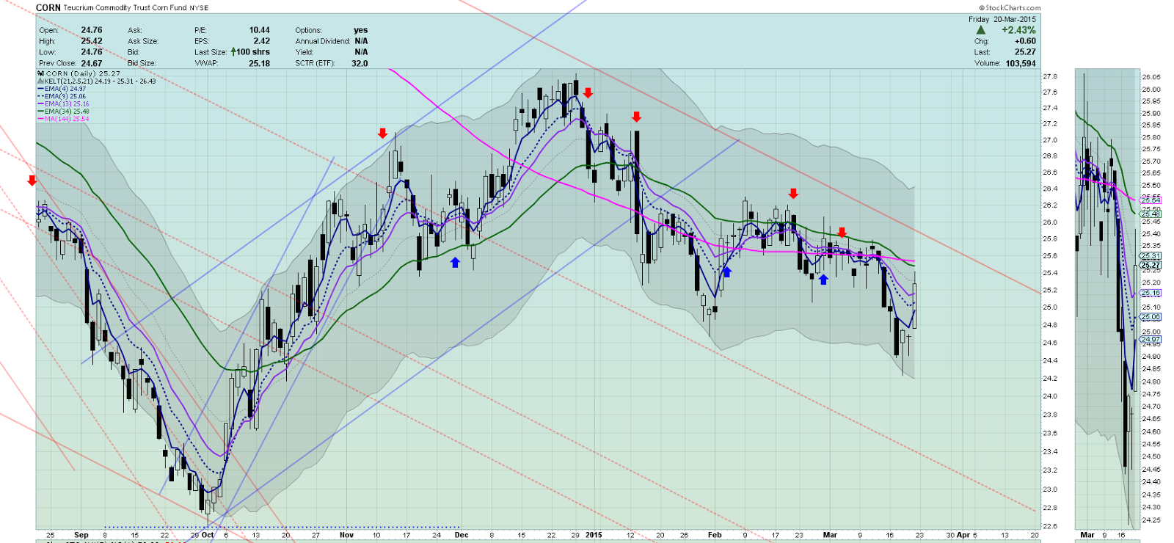Click the solid blue EMA(4) legend line sample
This screenshot has width=1174, height=543.
click(x=40, y=89)
